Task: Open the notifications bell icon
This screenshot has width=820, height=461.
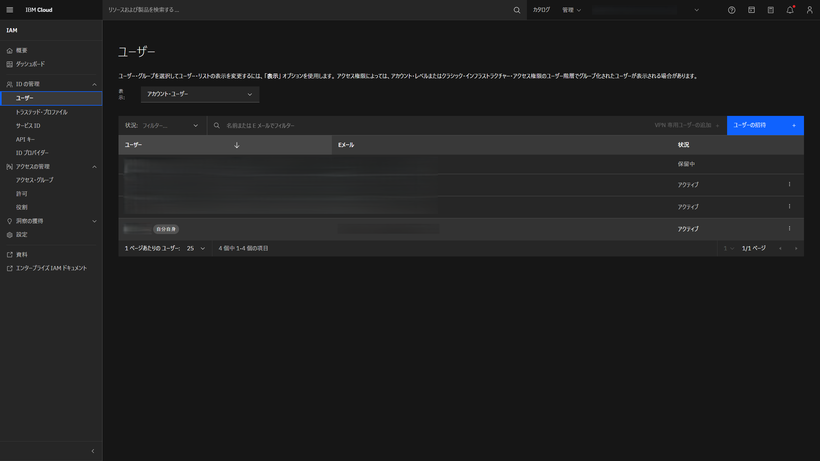Action: (x=790, y=10)
